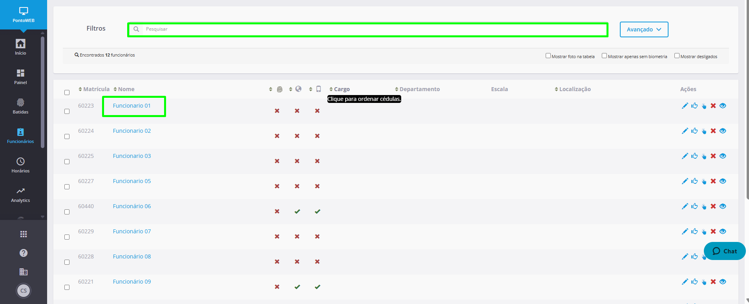Open Horários in the sidebar

point(20,165)
